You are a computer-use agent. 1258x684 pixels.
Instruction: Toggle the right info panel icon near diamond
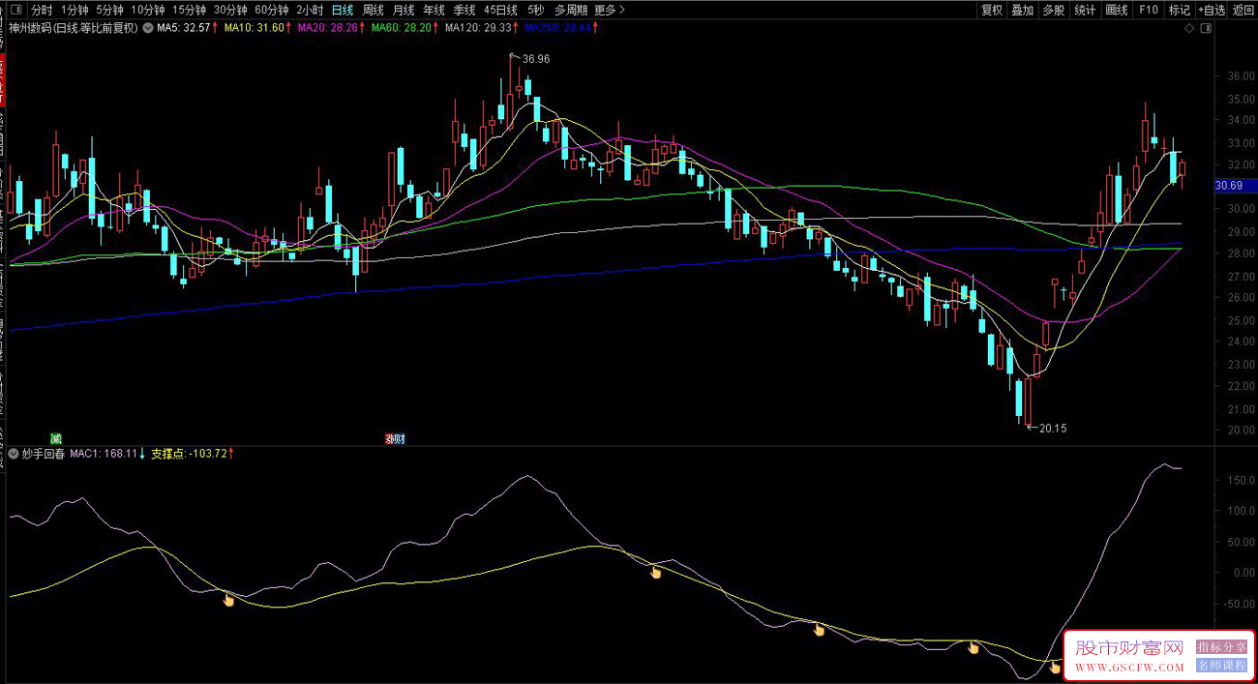click(x=1204, y=28)
